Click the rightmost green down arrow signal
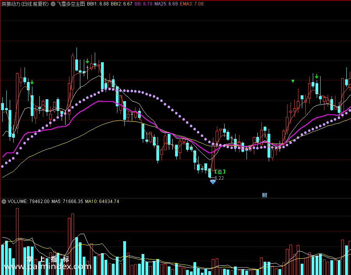The width and height of the screenshot is (351, 275). point(317,76)
